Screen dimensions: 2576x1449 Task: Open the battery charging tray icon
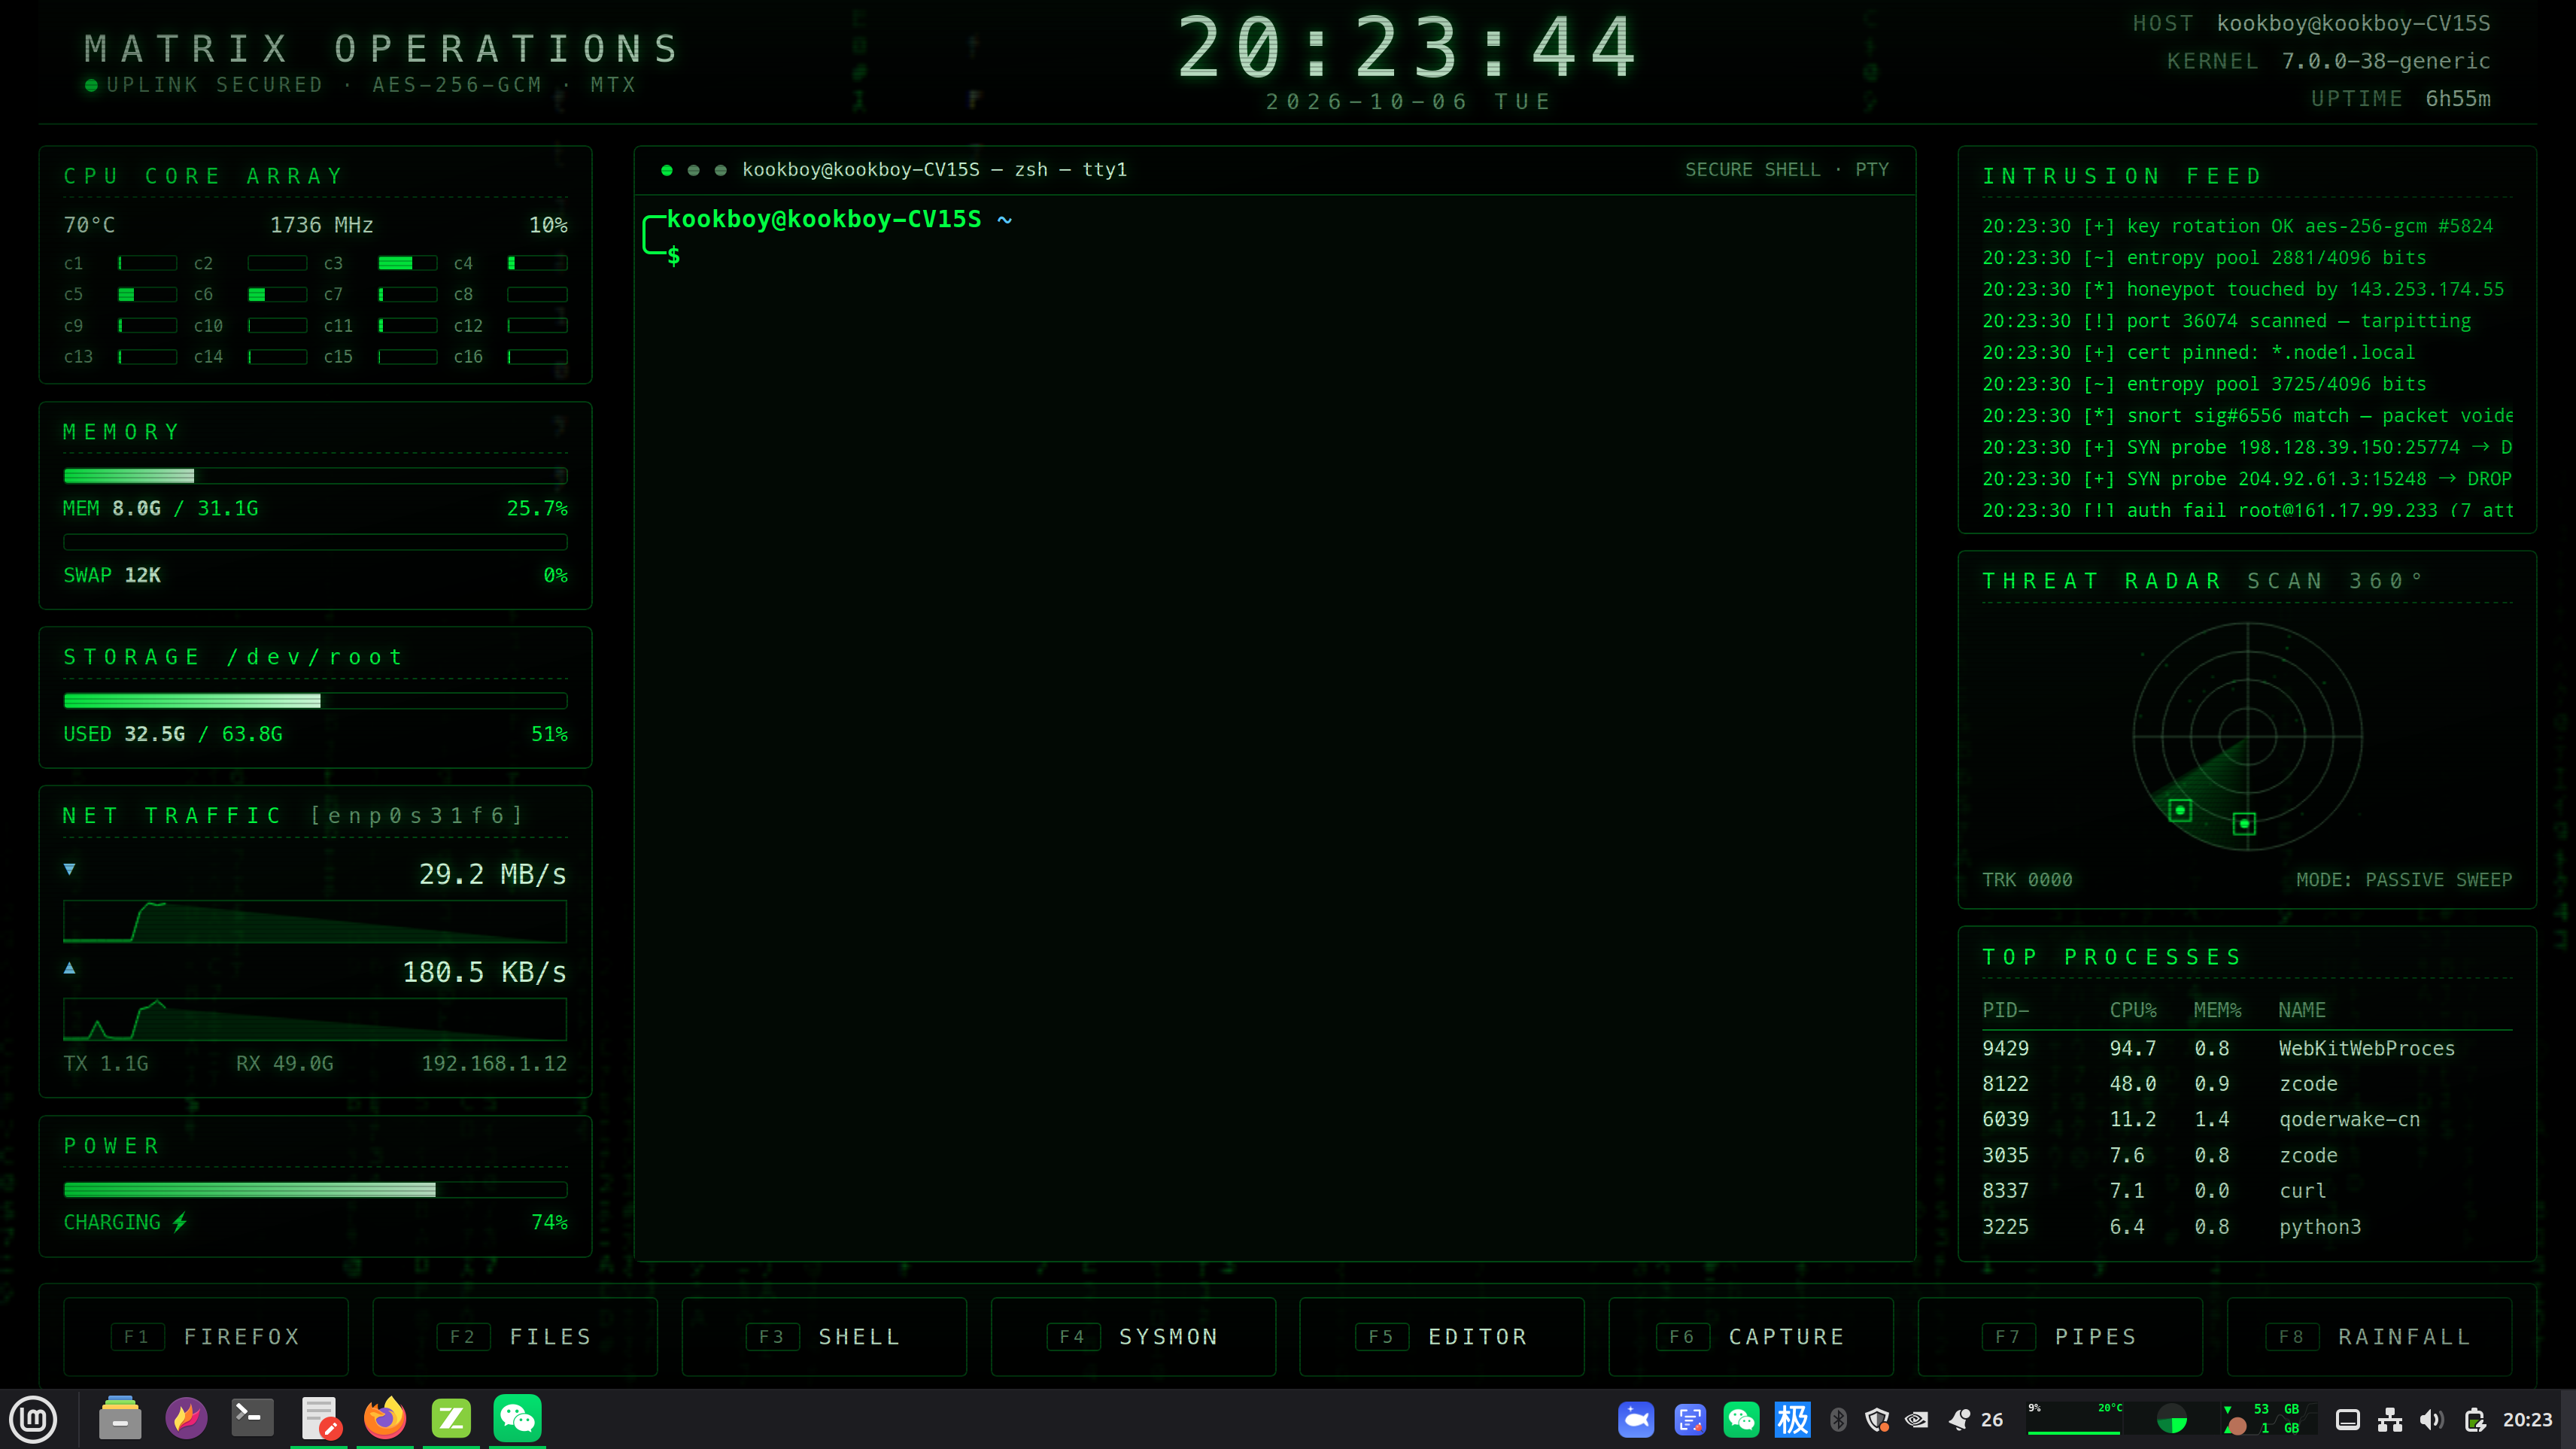click(2475, 1420)
